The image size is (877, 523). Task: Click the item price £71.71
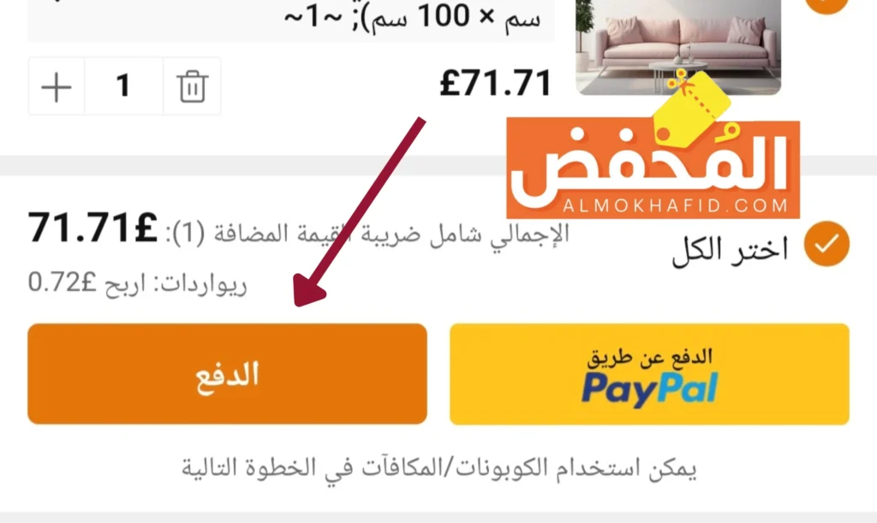tap(496, 84)
